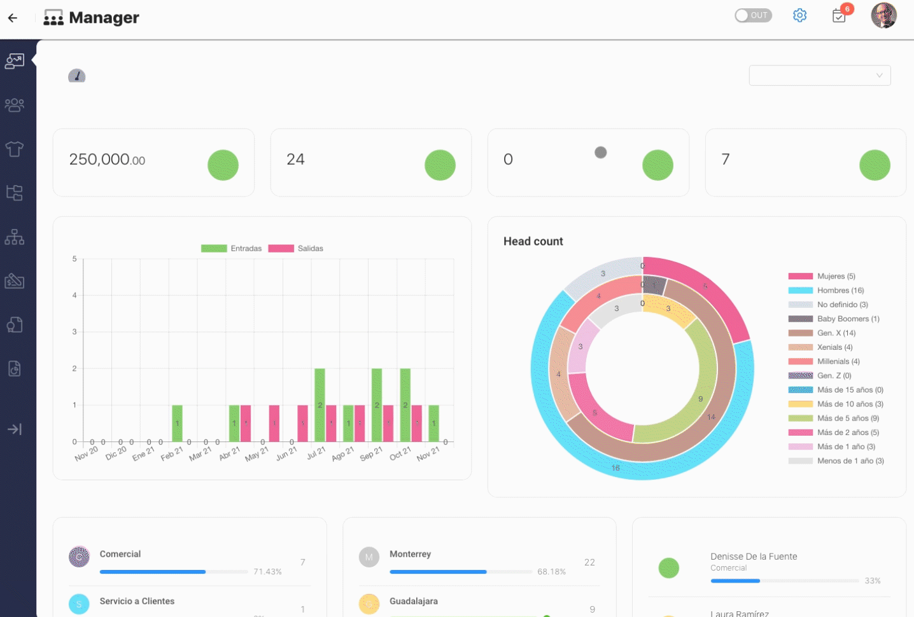
Task: Open the tasks calendar with badge 6
Action: [x=840, y=16]
